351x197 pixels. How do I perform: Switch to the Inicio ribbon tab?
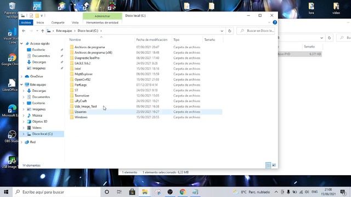[40, 22]
